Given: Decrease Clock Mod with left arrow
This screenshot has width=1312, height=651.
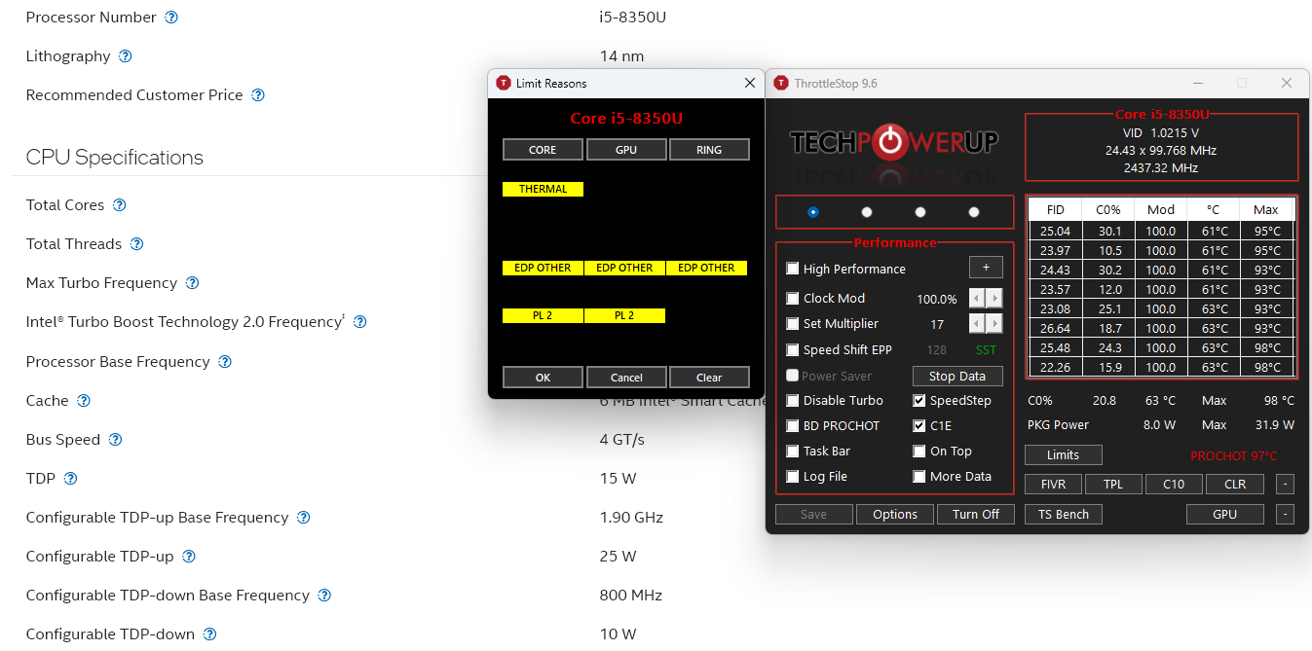Looking at the screenshot, I should point(977,299).
